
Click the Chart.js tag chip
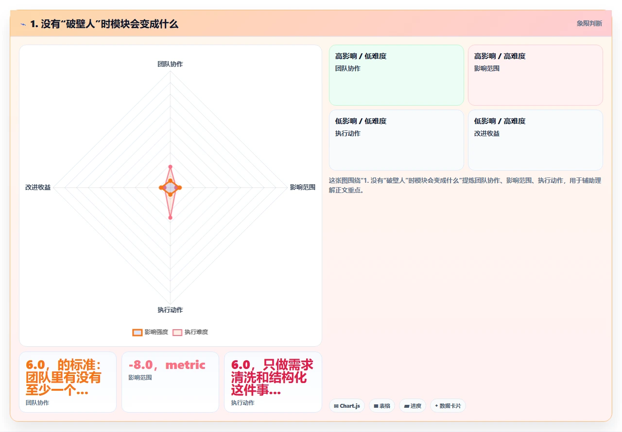click(x=347, y=406)
